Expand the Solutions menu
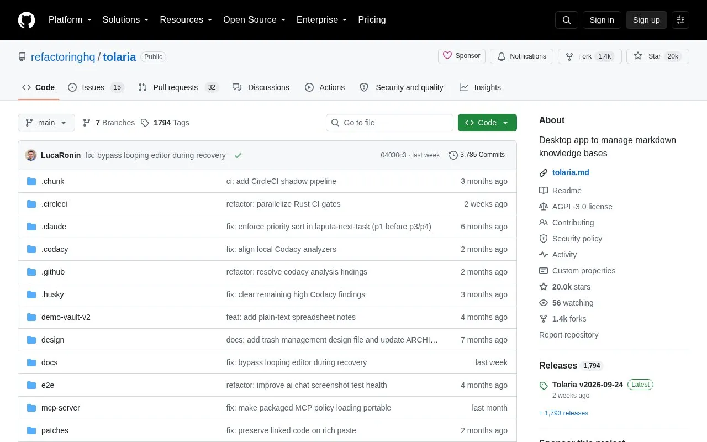Screen dimensions: 707x442 pyautogui.click(x=126, y=20)
